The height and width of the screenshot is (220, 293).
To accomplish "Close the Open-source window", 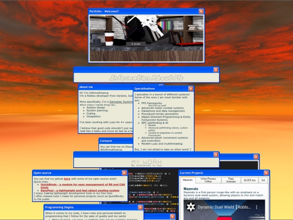I will click(x=124, y=173).
